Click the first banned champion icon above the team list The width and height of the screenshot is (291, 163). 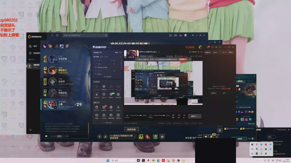point(44,46)
